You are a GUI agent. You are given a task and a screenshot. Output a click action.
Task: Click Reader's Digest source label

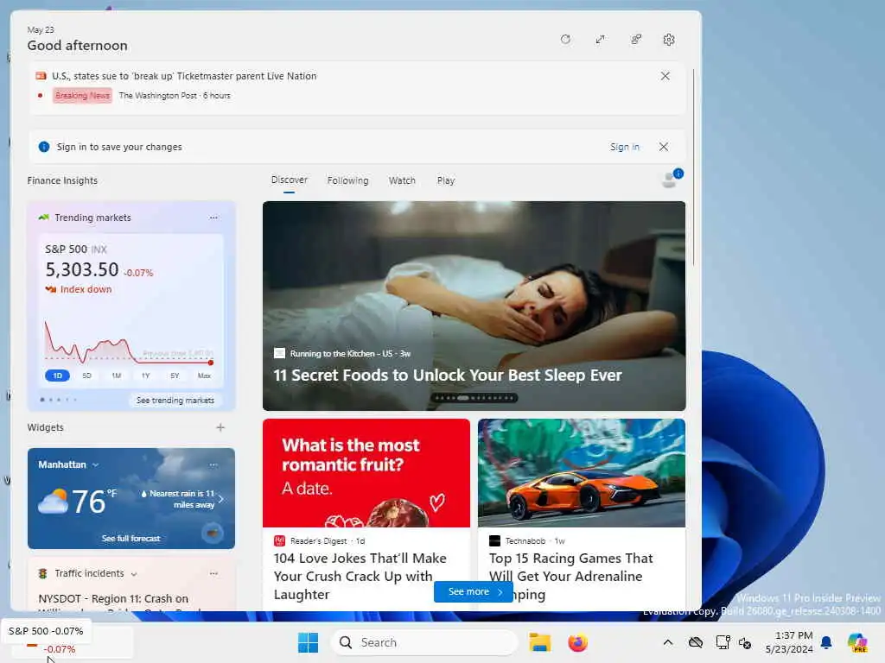[318, 540]
